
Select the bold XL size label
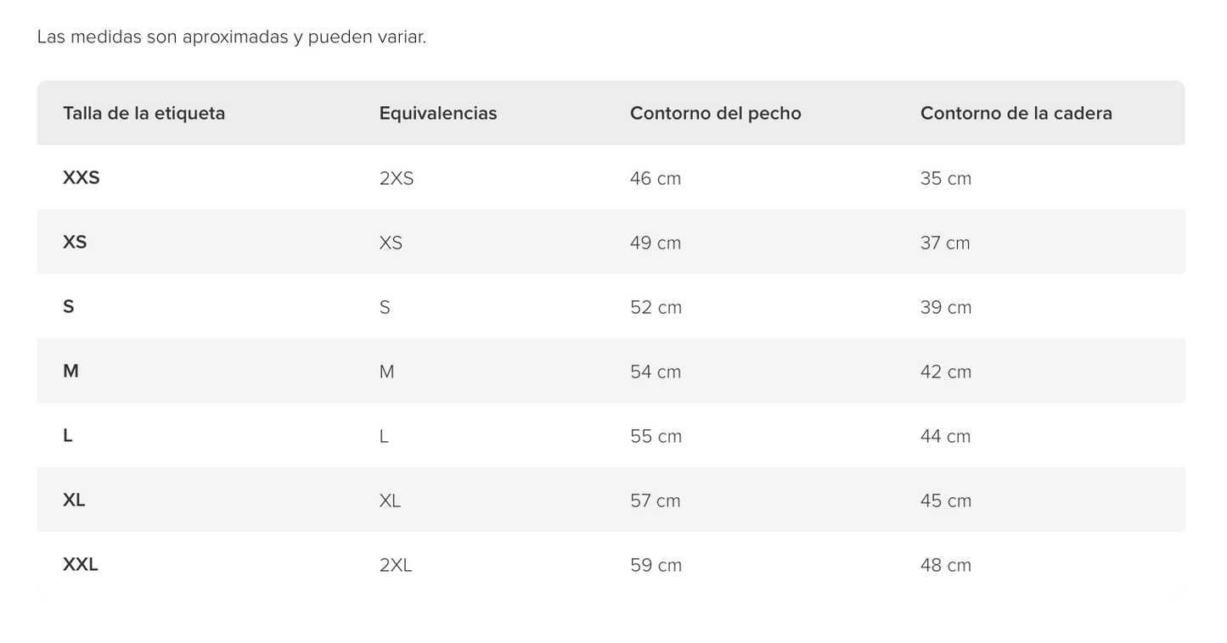(x=74, y=500)
